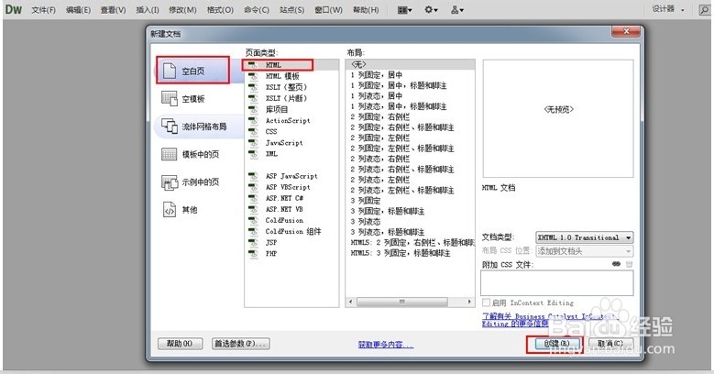The width and height of the screenshot is (714, 374).
Task: Select the 空白页 category
Action: (192, 71)
